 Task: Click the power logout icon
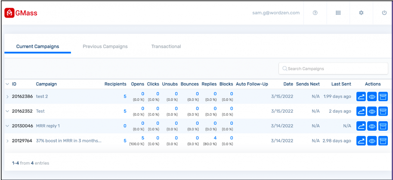tap(384, 13)
